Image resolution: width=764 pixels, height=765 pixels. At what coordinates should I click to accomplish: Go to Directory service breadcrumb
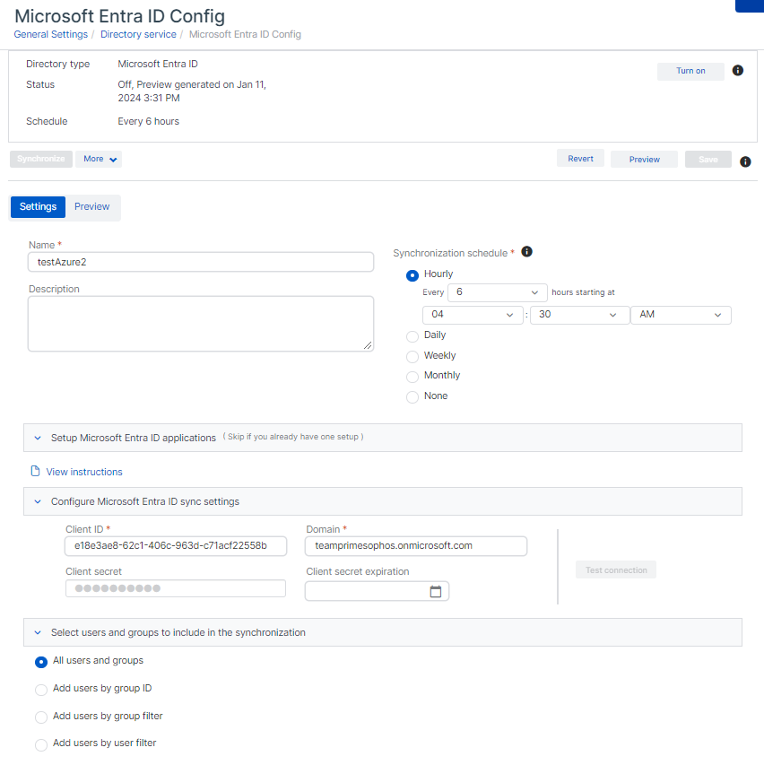(x=138, y=35)
